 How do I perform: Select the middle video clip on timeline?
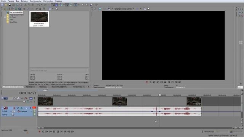tap(120, 102)
